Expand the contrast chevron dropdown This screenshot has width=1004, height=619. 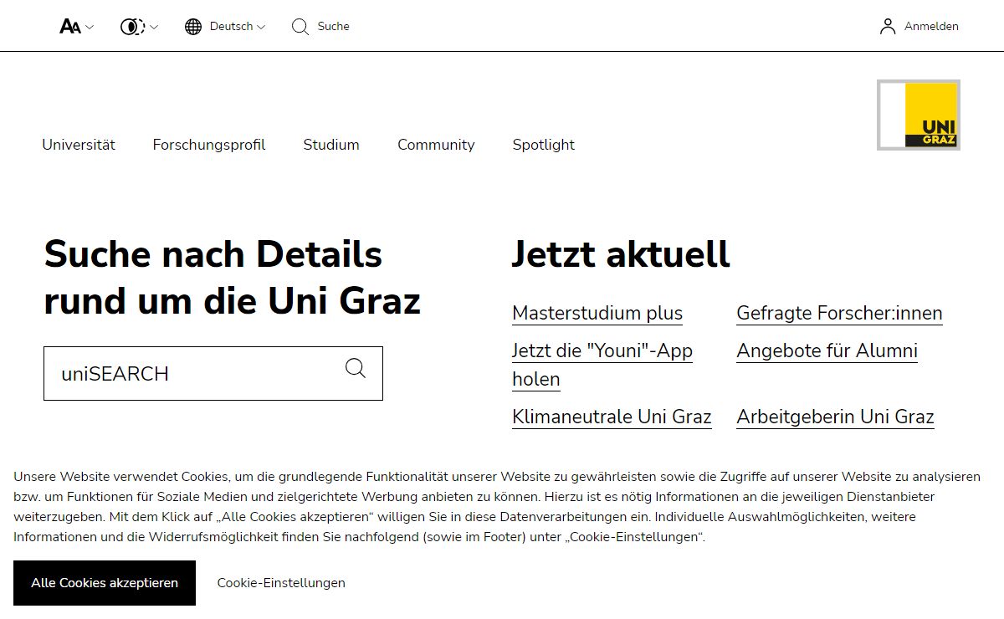click(x=153, y=27)
